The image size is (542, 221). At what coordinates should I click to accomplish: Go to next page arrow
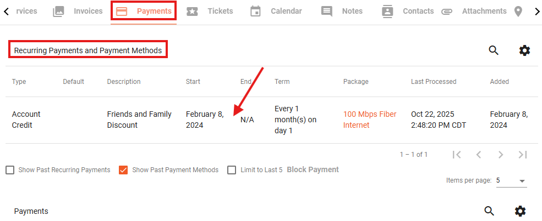(x=501, y=155)
